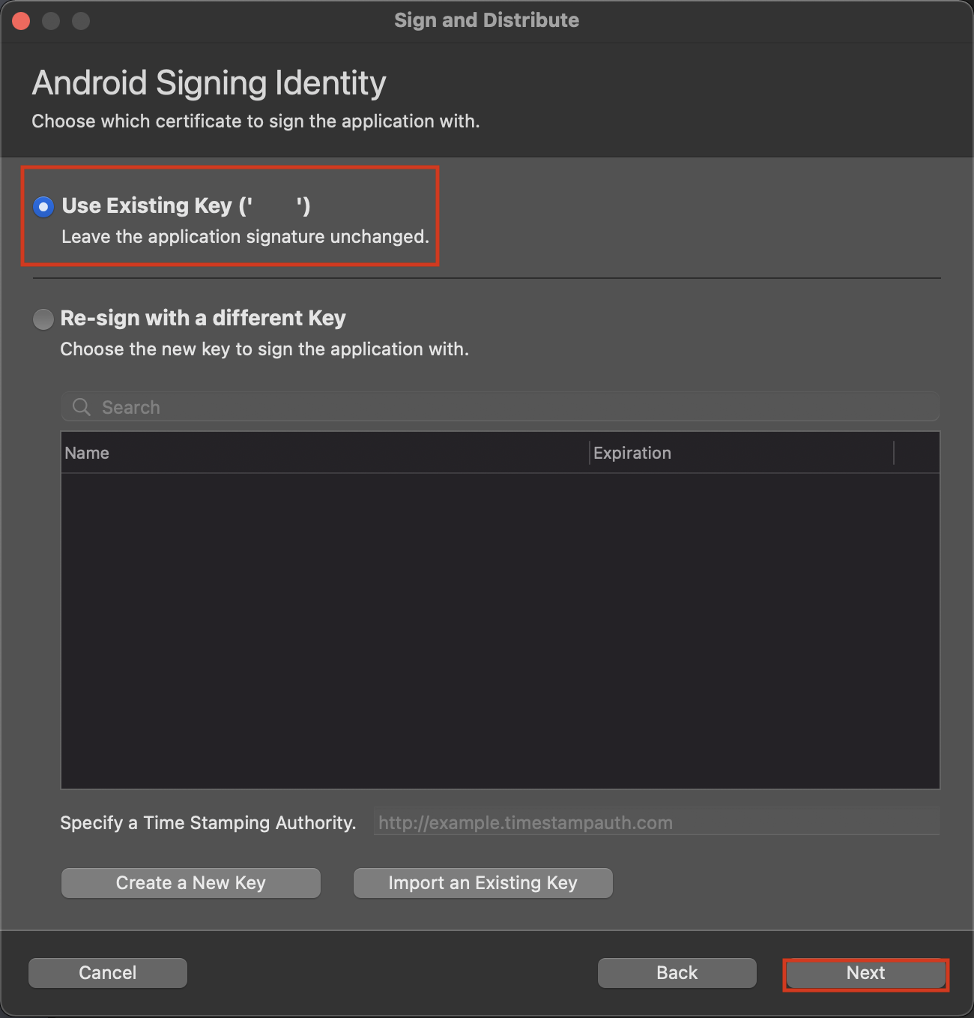Click the blank column header right of Expiration
The width and height of the screenshot is (974, 1018).
click(916, 453)
